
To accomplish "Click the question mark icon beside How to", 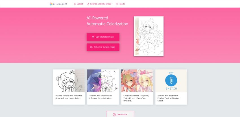I will tap(117, 4).
